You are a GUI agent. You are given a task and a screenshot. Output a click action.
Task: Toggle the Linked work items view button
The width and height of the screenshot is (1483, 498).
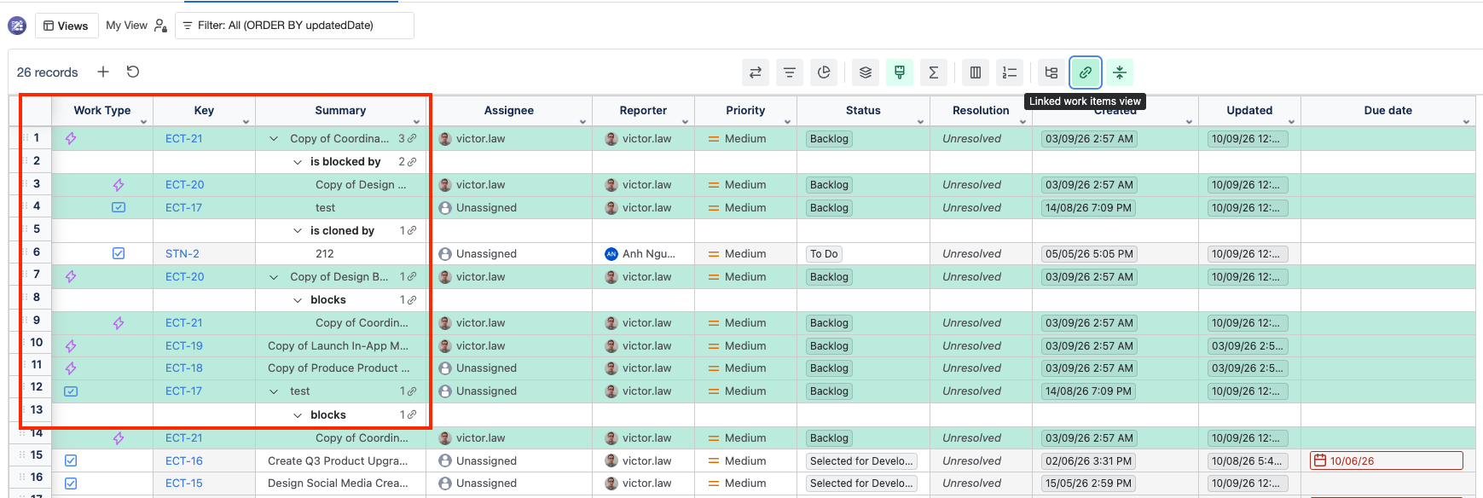point(1086,72)
